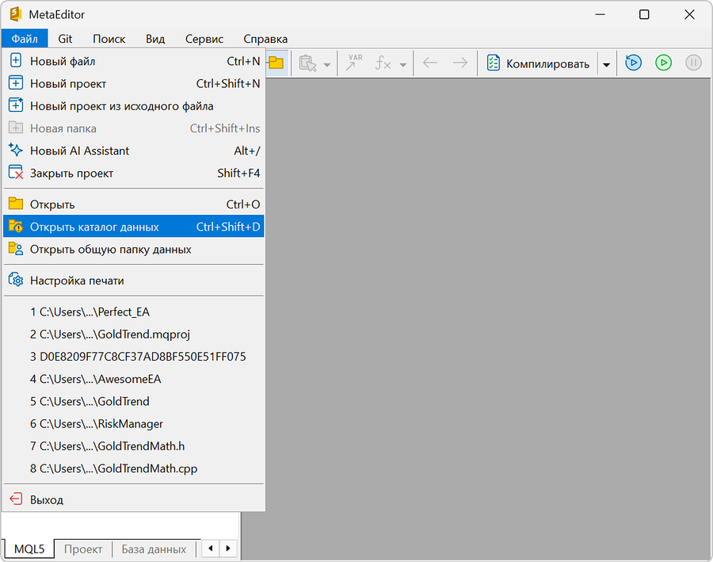Viewport: 713px width, 562px height.
Task: Click the Print setup gear icon
Action: coord(16,280)
